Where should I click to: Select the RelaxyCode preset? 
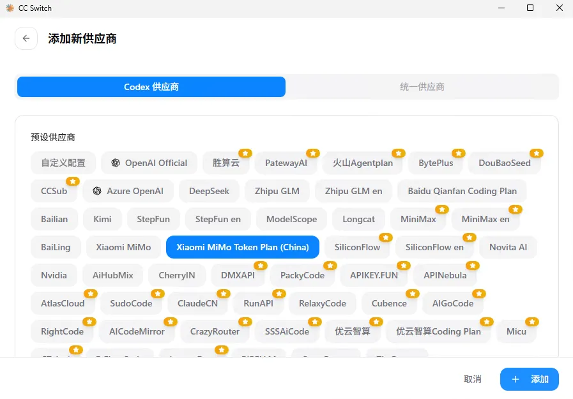(323, 303)
